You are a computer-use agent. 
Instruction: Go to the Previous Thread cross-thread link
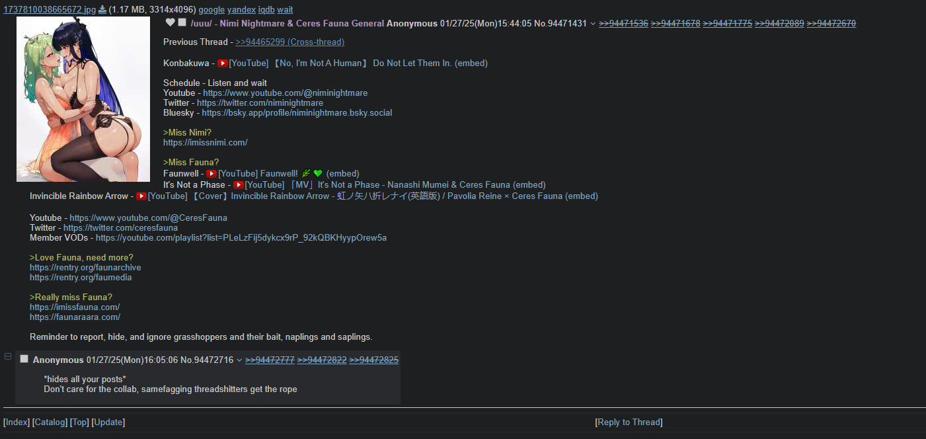289,42
